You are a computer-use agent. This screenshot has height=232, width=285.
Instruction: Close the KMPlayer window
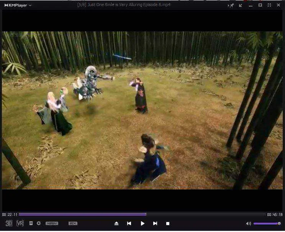(x=278, y=5)
